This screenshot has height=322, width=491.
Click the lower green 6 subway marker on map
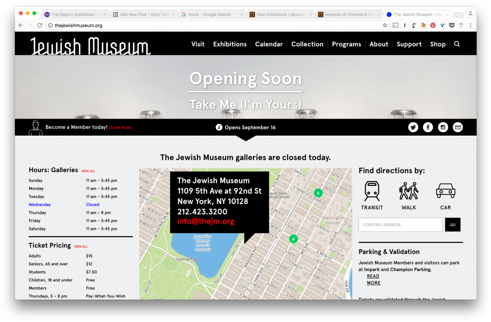[293, 239]
